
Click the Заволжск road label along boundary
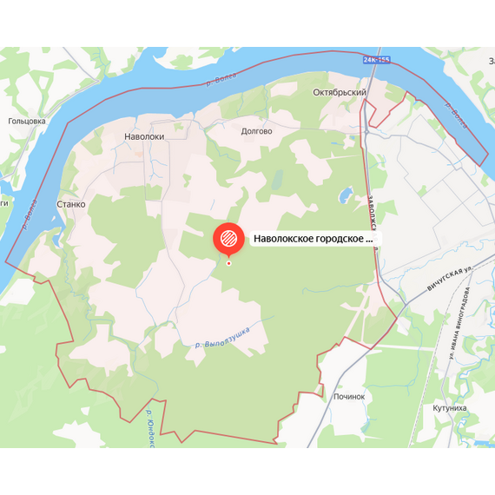pos(373,222)
